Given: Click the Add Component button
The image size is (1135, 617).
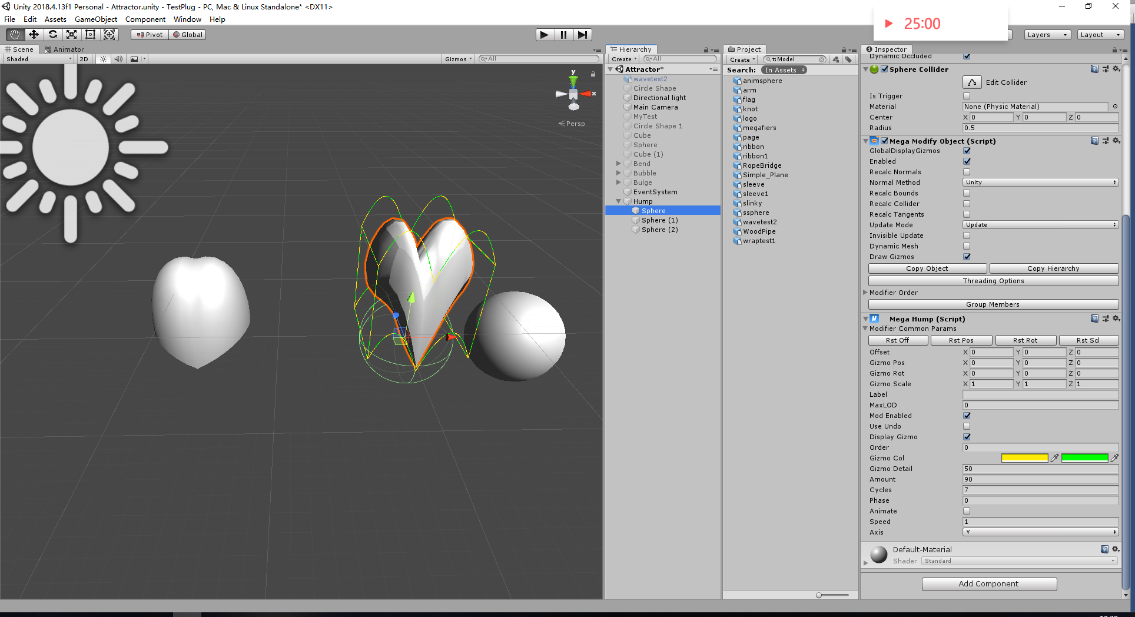Looking at the screenshot, I should click(989, 584).
